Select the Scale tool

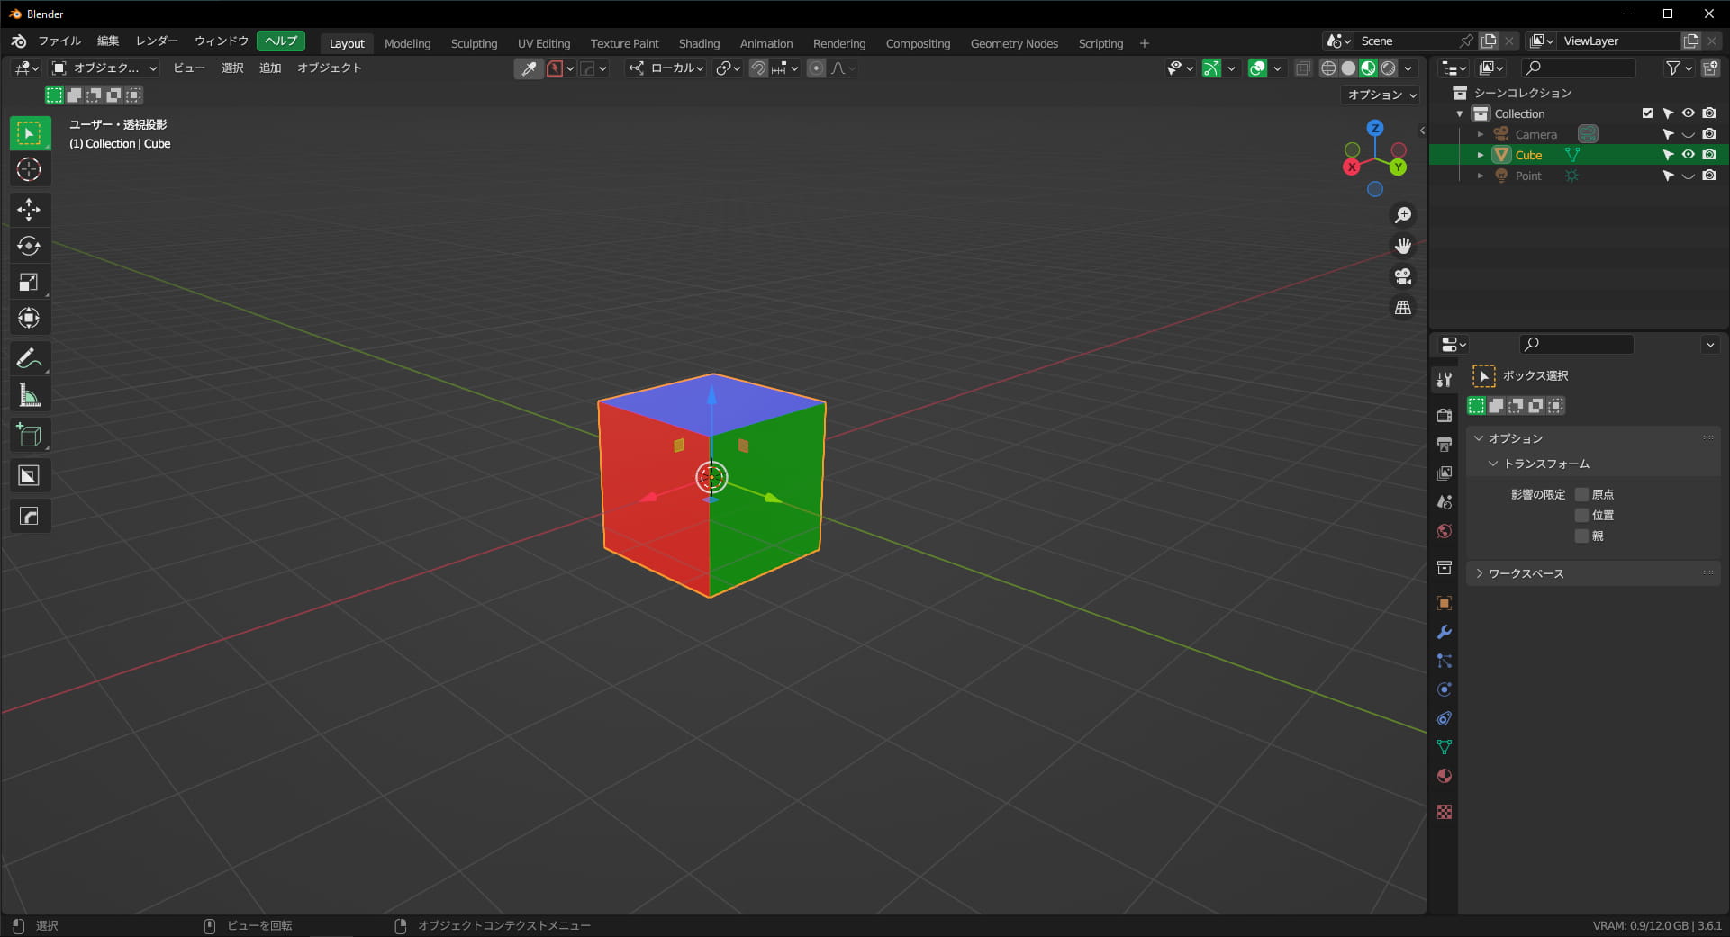(x=30, y=282)
